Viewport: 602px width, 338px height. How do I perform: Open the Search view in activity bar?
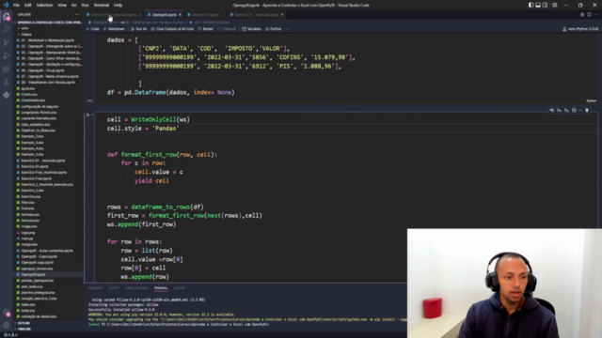coord(7,29)
